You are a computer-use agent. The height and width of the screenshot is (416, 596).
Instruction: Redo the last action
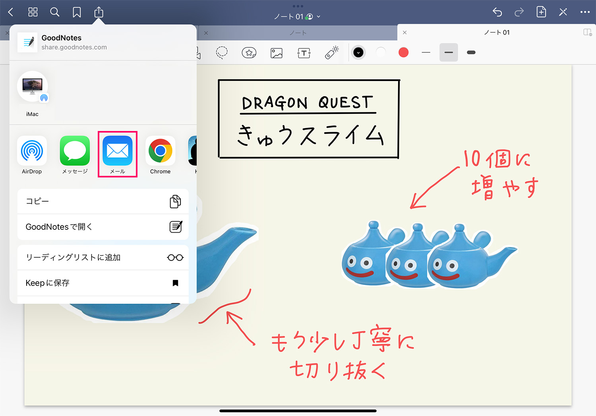tap(519, 12)
